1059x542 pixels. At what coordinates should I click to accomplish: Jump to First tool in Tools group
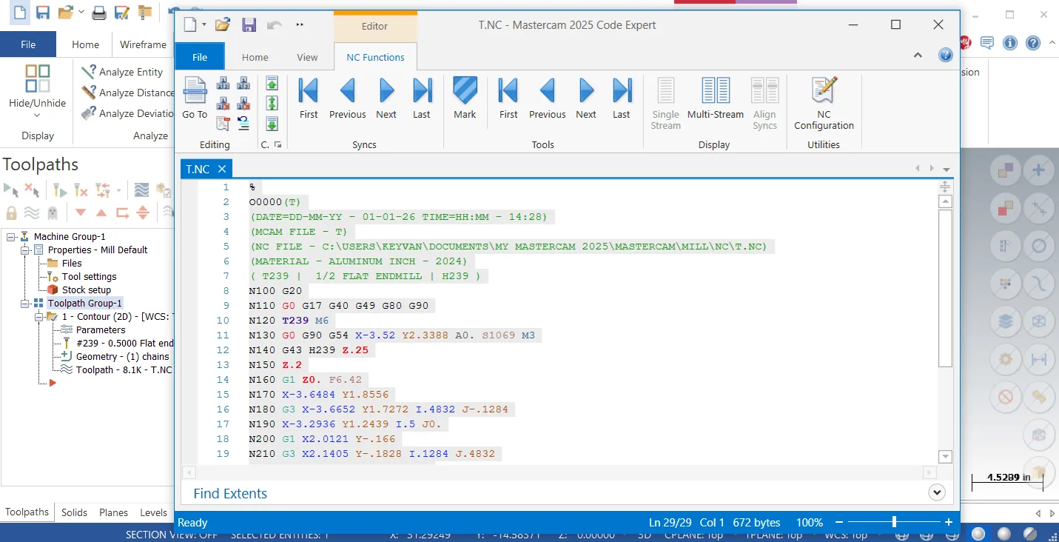[508, 98]
